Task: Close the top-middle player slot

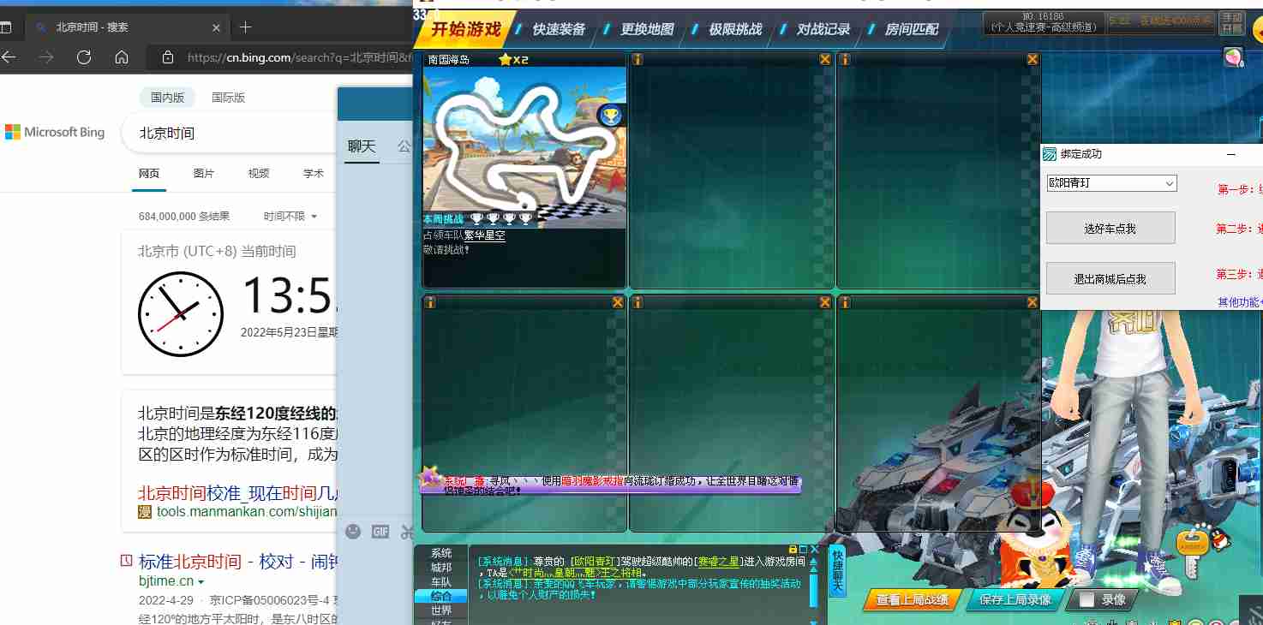Action: pyautogui.click(x=825, y=59)
